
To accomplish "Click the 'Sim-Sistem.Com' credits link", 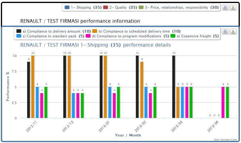I will pos(225,139).
